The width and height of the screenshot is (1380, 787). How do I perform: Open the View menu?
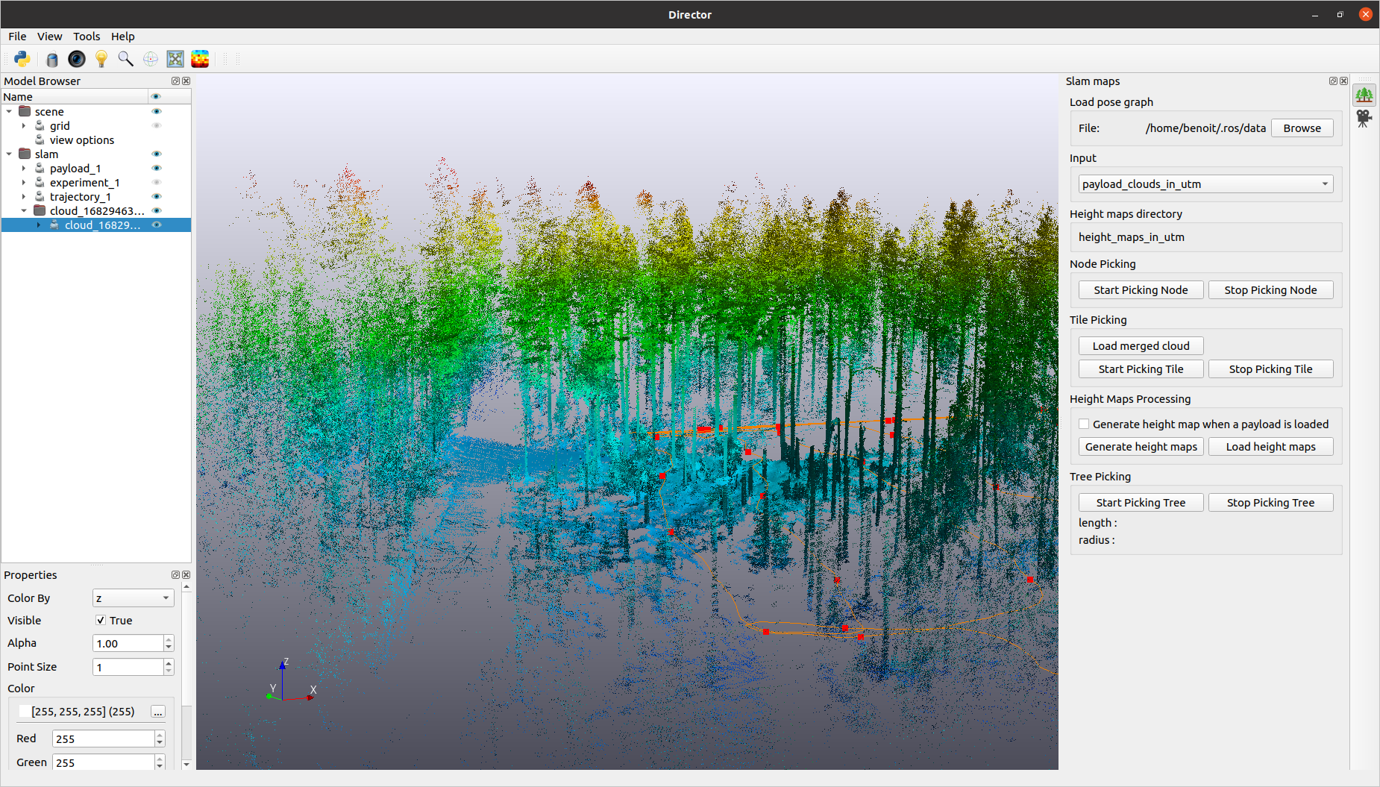[50, 37]
